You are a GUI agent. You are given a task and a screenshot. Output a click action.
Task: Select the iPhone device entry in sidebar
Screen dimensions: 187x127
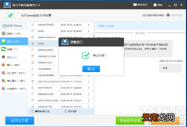click(x=14, y=26)
